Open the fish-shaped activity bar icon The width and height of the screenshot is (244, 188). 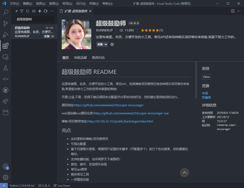pyautogui.click(x=5, y=79)
